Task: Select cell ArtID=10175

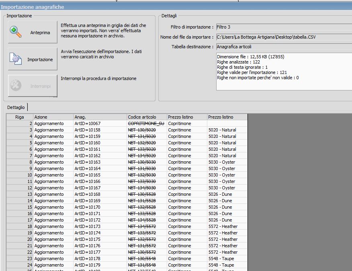Action: [x=100, y=240]
